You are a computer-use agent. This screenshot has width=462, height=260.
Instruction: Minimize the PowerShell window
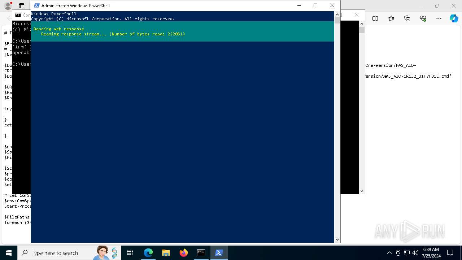point(299,5)
